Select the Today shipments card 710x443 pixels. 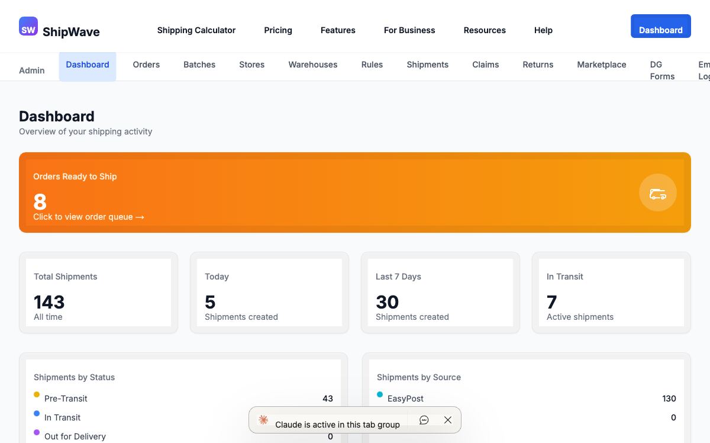point(269,293)
